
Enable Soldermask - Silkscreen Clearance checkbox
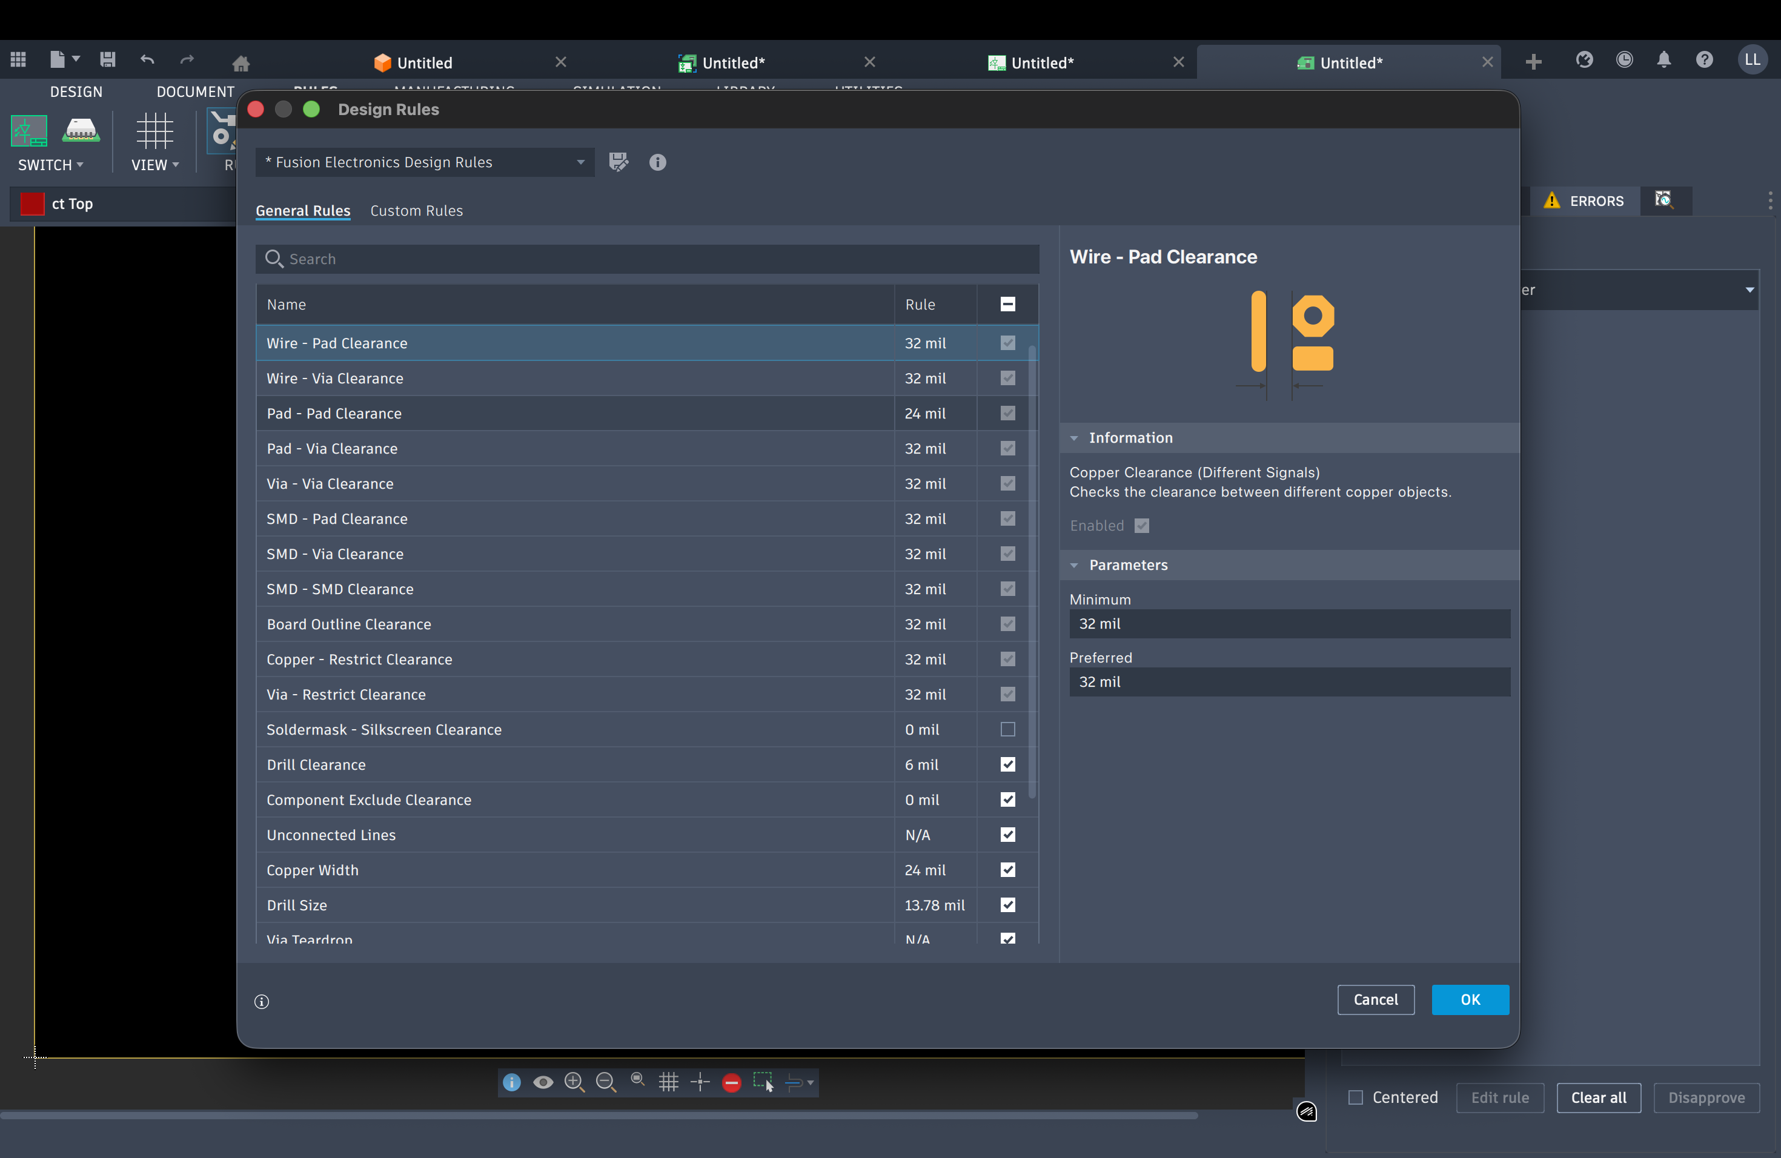[x=1007, y=729]
